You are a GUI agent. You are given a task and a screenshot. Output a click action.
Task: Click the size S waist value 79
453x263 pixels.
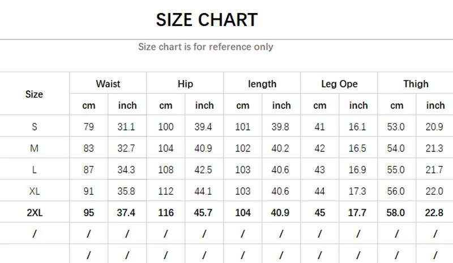point(88,127)
